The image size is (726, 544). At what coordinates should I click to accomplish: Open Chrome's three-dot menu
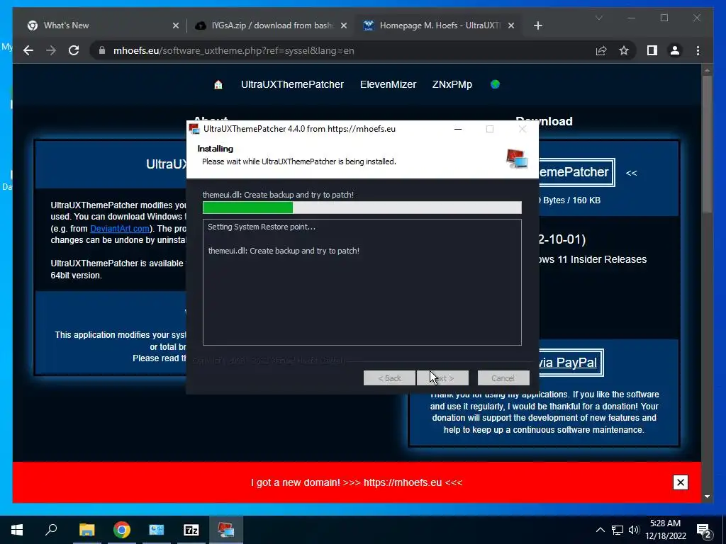[698, 50]
